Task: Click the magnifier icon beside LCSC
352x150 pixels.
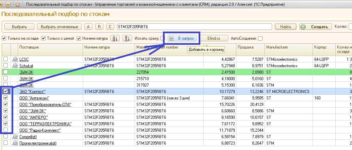Action: [15, 59]
